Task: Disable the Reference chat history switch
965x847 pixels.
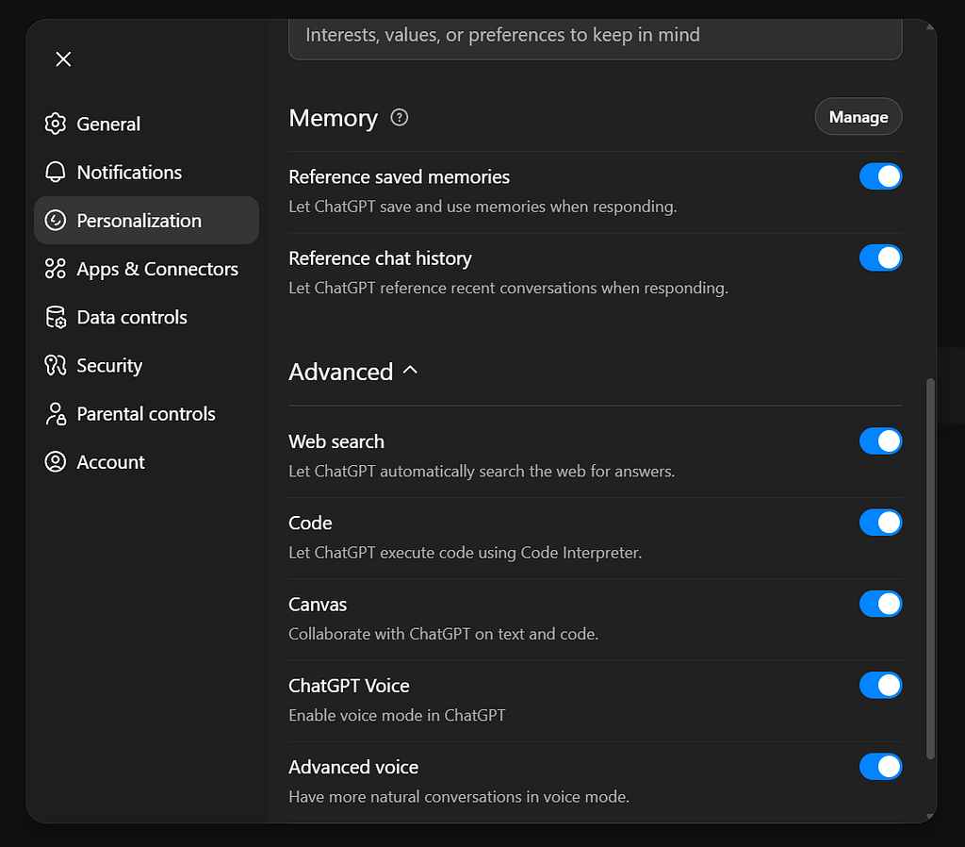Action: 881,257
